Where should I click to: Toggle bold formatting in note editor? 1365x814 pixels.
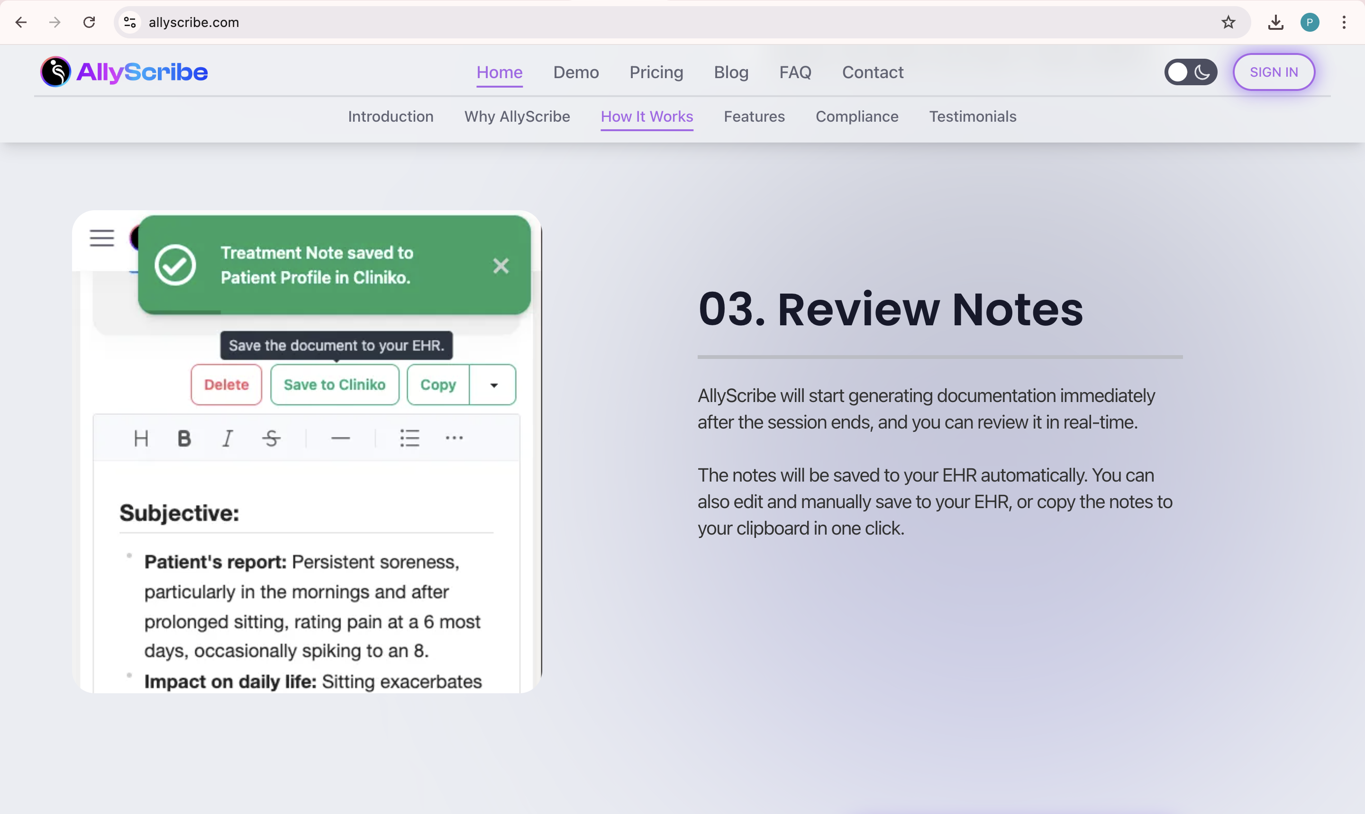point(184,438)
